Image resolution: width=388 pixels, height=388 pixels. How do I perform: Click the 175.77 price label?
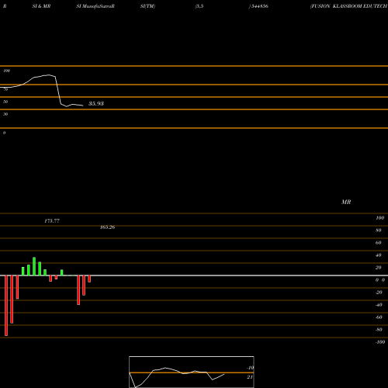pyautogui.click(x=52, y=221)
